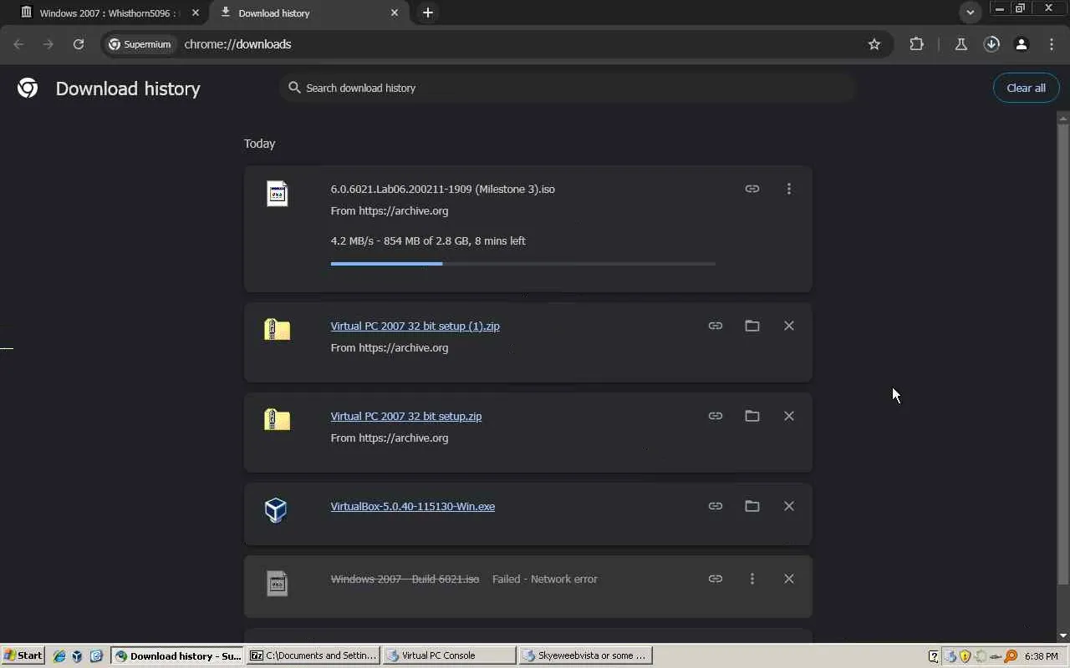This screenshot has height=668, width=1070.
Task: Click the system tray clock showing 6:38 PM
Action: point(1041,656)
